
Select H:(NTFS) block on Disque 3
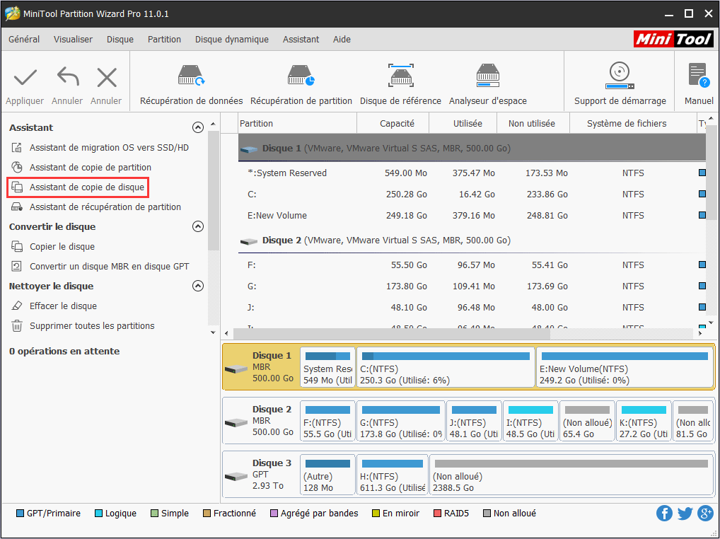[x=392, y=475]
